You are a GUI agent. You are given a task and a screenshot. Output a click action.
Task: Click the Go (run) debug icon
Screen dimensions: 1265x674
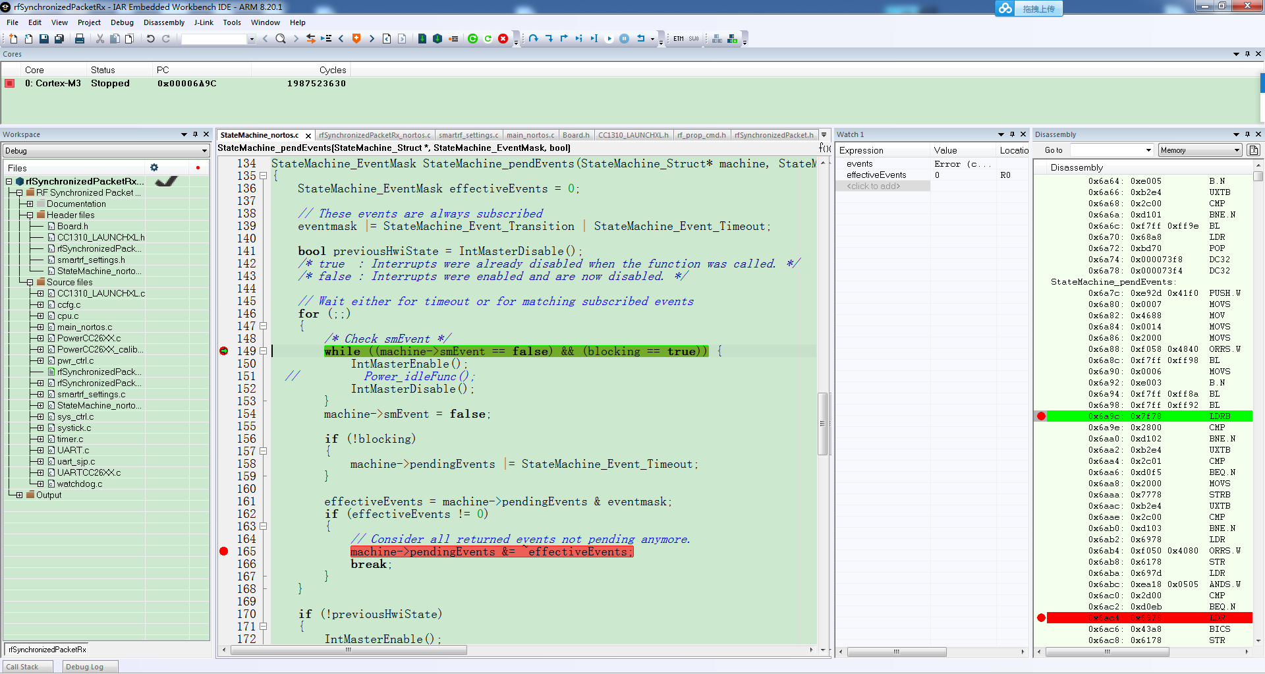[609, 39]
